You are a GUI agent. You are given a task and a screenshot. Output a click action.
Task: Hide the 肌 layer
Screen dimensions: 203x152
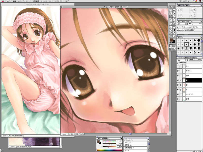pos(178,90)
